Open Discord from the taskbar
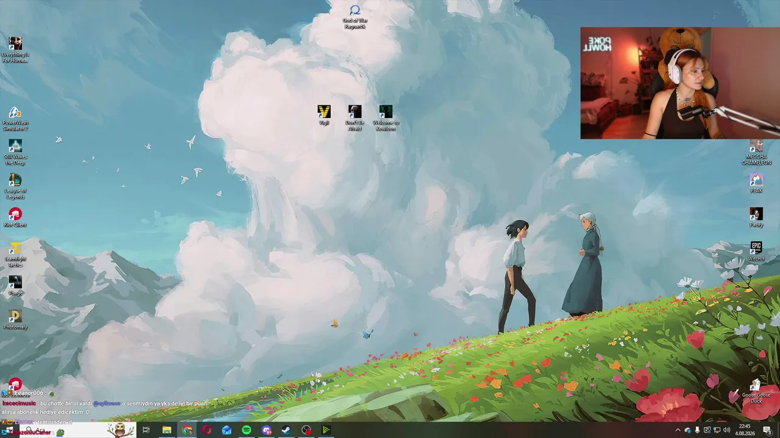Screen dimensions: 780x438 (266, 430)
